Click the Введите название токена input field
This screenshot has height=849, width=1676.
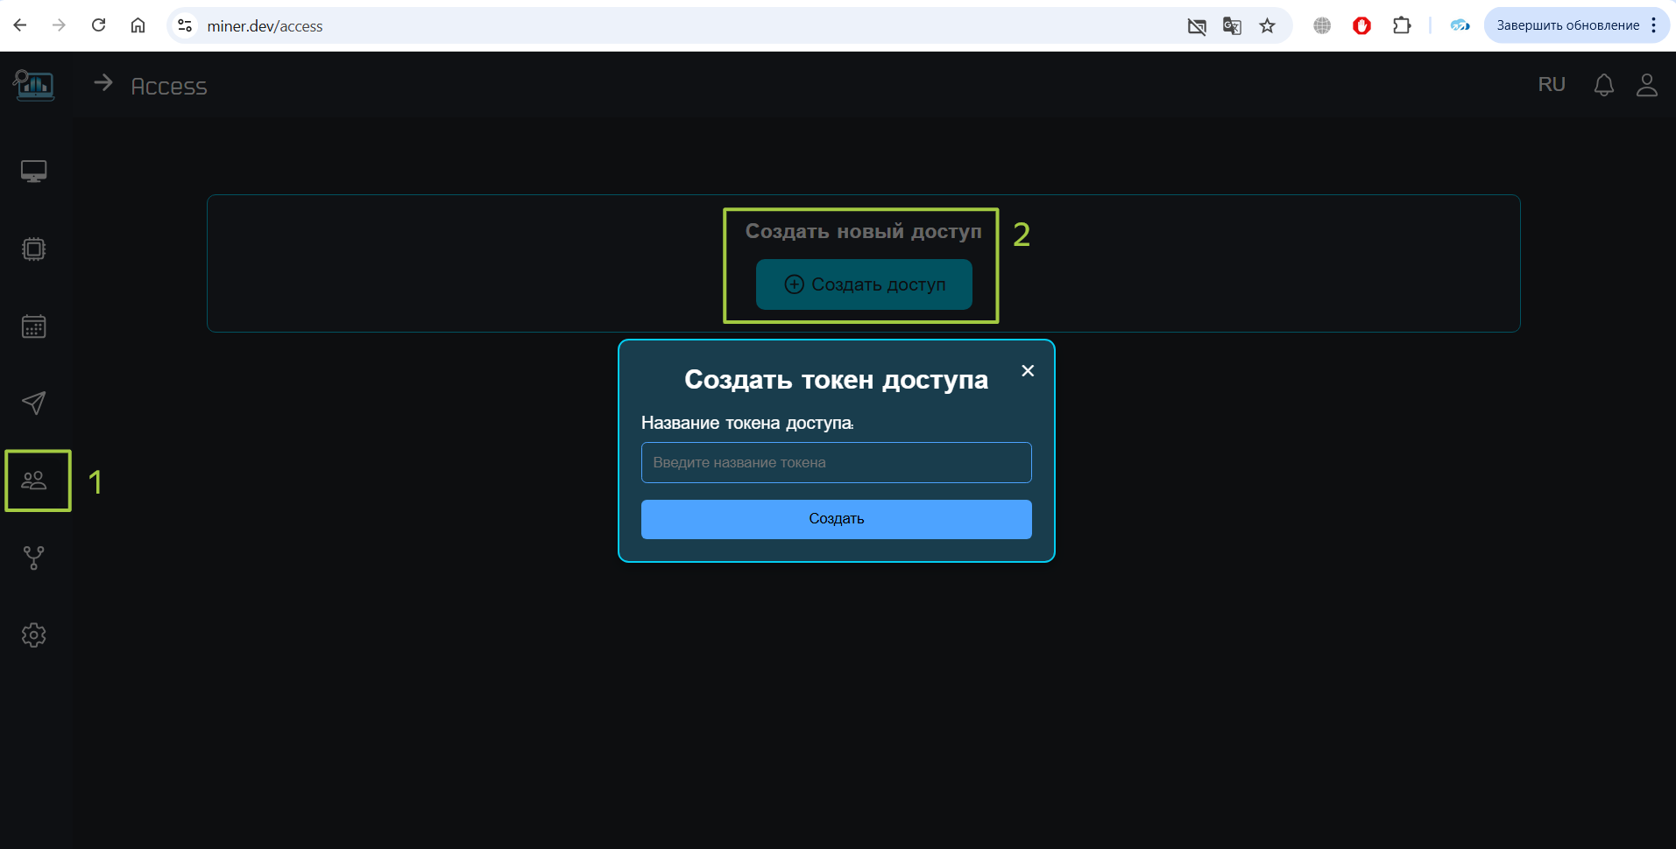[x=835, y=462]
